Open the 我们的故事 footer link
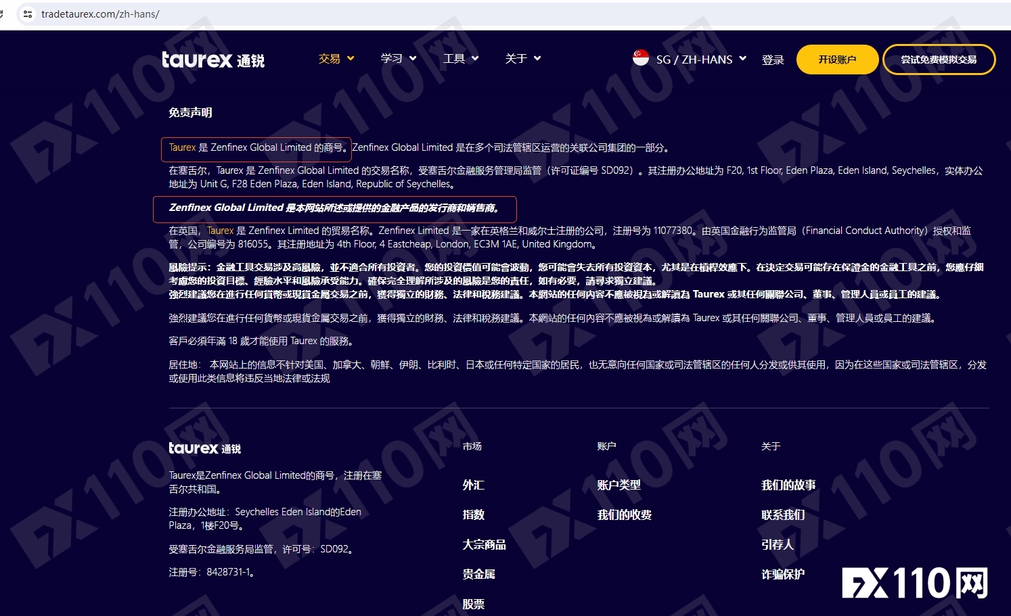Image resolution: width=1011 pixels, height=616 pixels. (x=788, y=485)
